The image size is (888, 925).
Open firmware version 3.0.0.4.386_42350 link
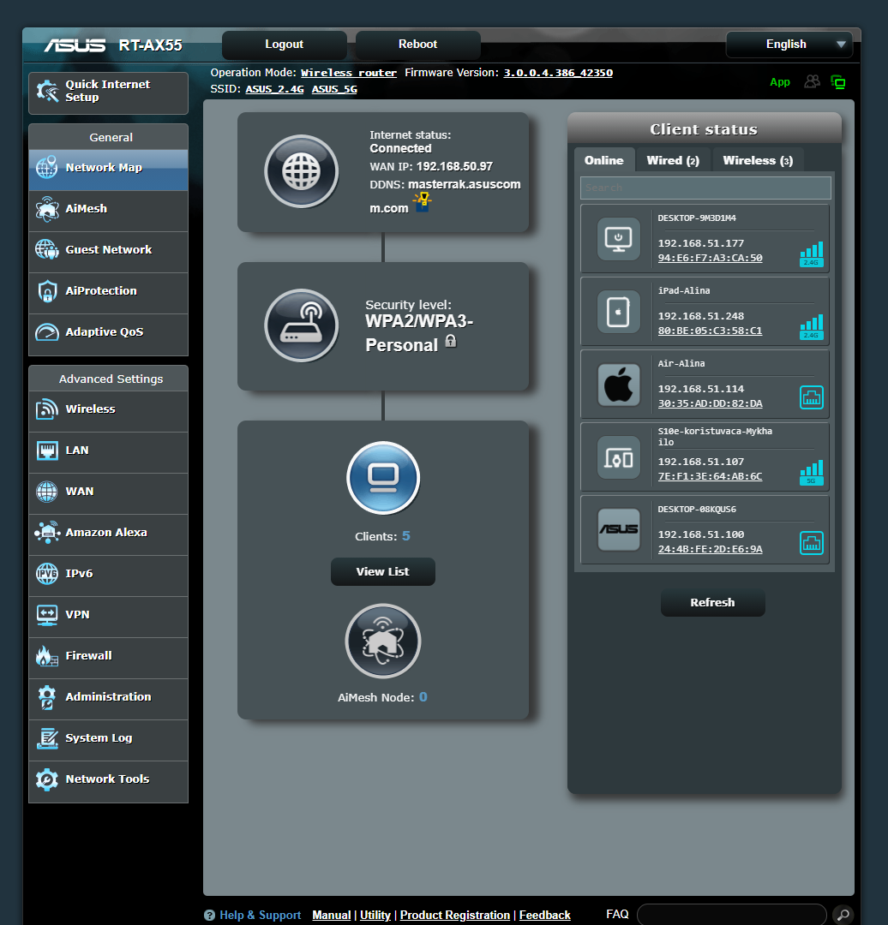(558, 73)
